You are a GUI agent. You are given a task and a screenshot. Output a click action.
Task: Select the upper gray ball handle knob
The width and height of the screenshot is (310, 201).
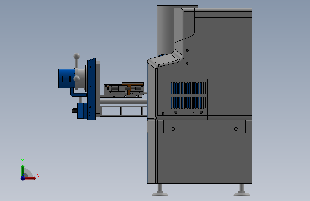[x=77, y=56]
